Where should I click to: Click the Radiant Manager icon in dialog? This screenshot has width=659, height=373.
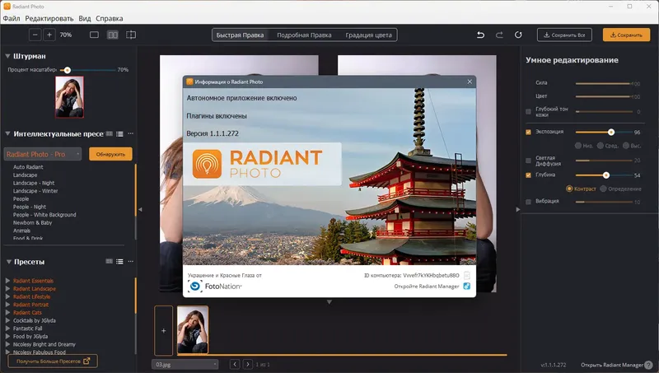coord(467,286)
